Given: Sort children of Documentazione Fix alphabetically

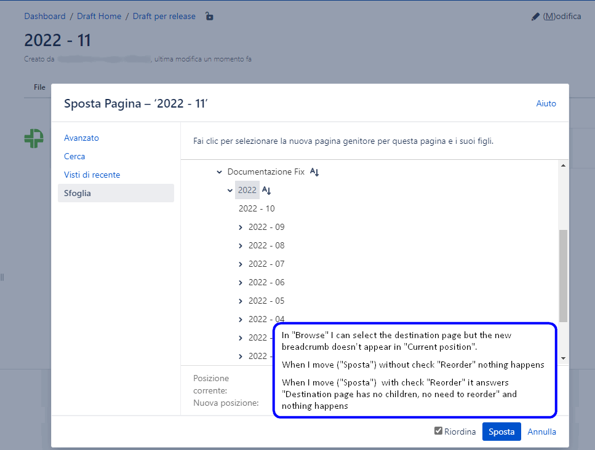Looking at the screenshot, I should click(314, 172).
